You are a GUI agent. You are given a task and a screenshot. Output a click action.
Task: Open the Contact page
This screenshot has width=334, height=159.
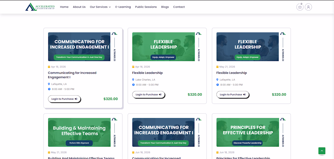(179, 7)
